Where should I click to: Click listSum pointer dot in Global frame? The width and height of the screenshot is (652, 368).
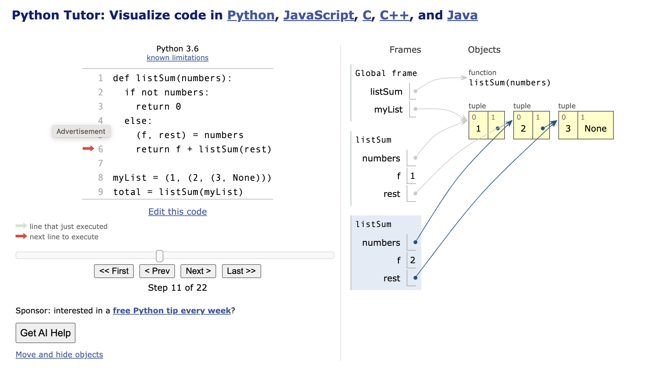[x=415, y=91]
